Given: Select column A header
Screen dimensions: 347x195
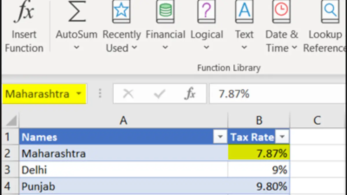Looking at the screenshot, I should pyautogui.click(x=123, y=120).
